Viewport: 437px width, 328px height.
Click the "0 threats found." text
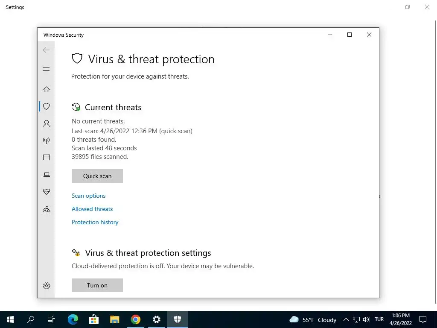(94, 140)
